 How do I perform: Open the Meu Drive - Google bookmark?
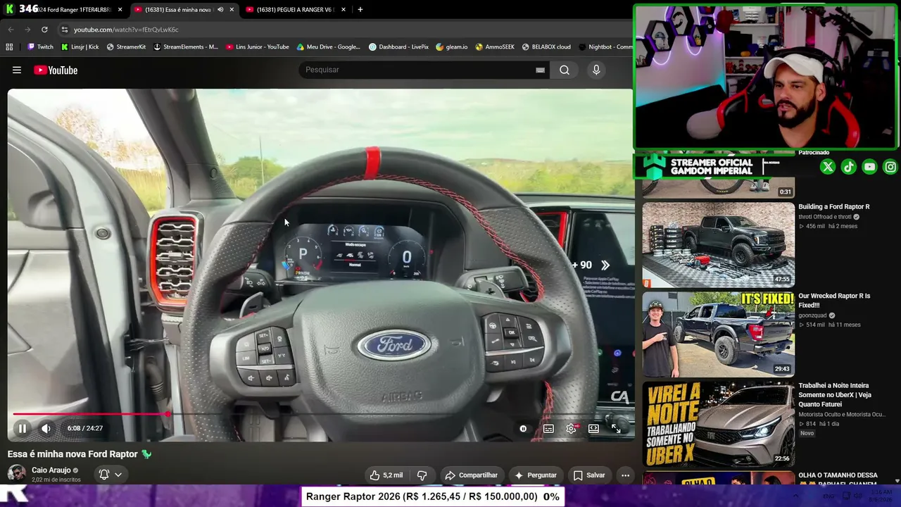pyautogui.click(x=329, y=47)
